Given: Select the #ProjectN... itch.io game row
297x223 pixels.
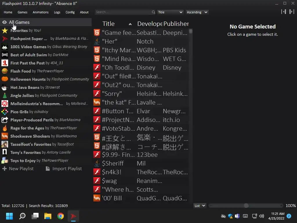Looking at the screenshot, I should pos(141,120).
